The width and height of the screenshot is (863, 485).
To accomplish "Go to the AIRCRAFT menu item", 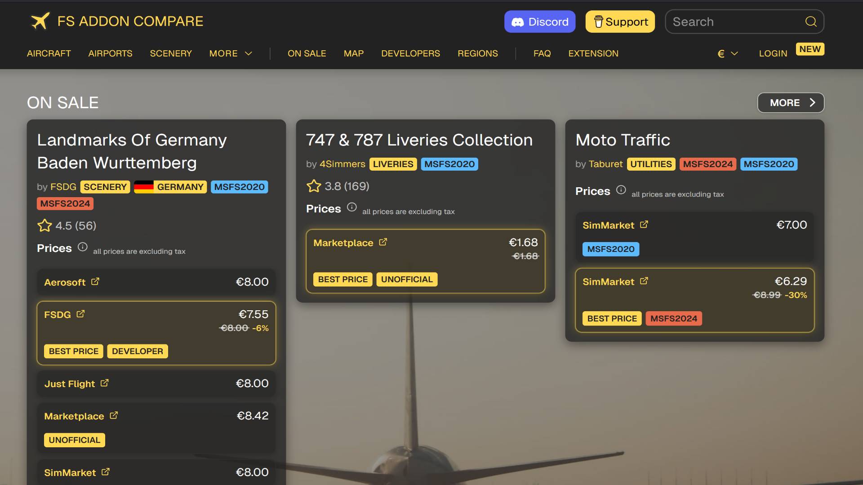I will pos(49,53).
